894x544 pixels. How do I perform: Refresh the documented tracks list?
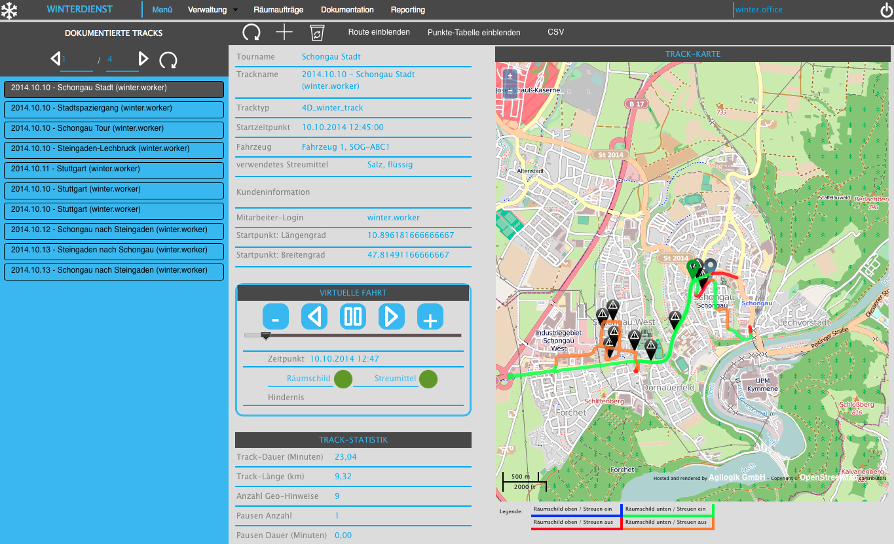(x=168, y=60)
